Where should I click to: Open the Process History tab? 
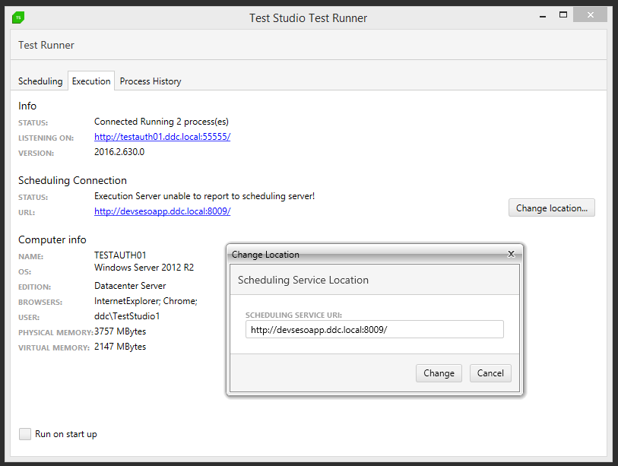pos(151,81)
